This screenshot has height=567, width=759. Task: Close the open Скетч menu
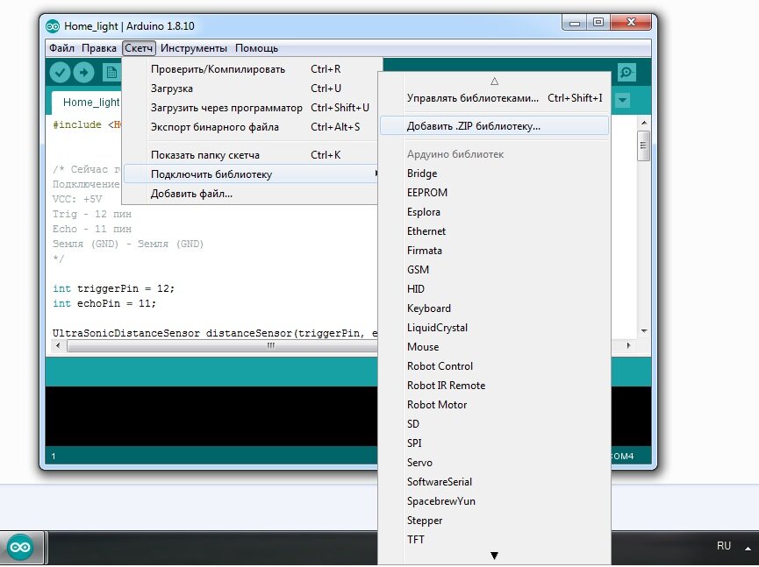pyautogui.click(x=139, y=48)
